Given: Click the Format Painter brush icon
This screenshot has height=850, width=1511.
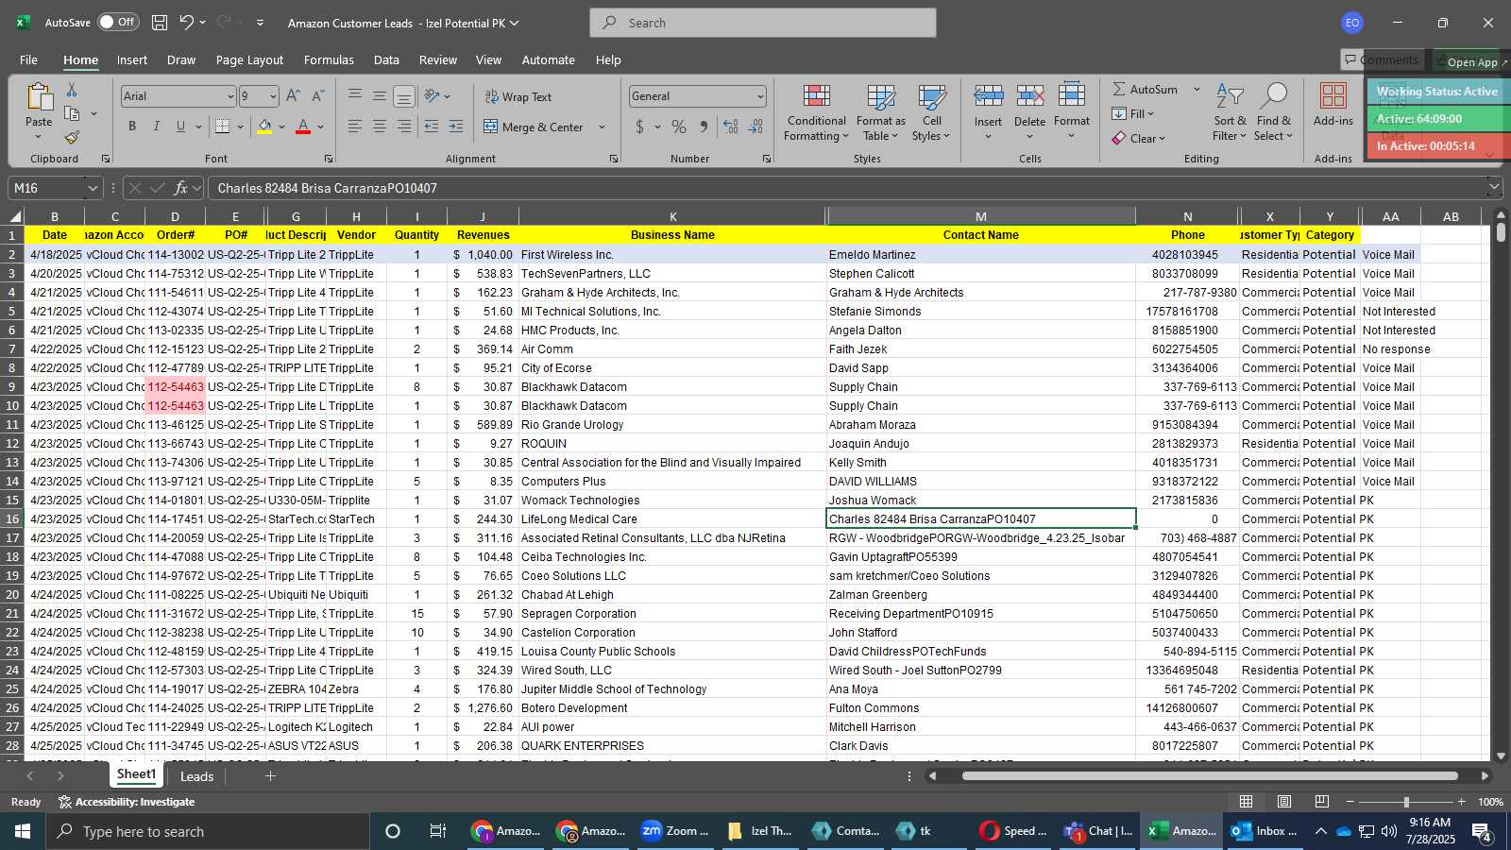Looking at the screenshot, I should 72,138.
